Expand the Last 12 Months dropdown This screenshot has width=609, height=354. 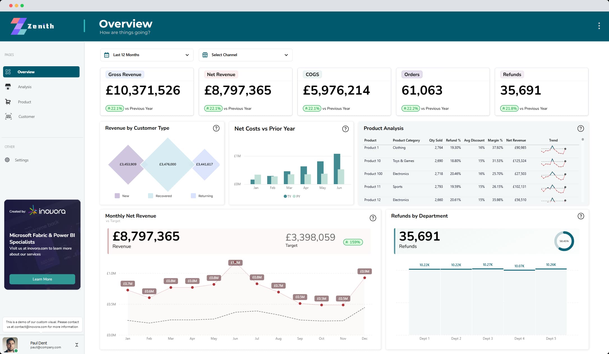pos(187,55)
